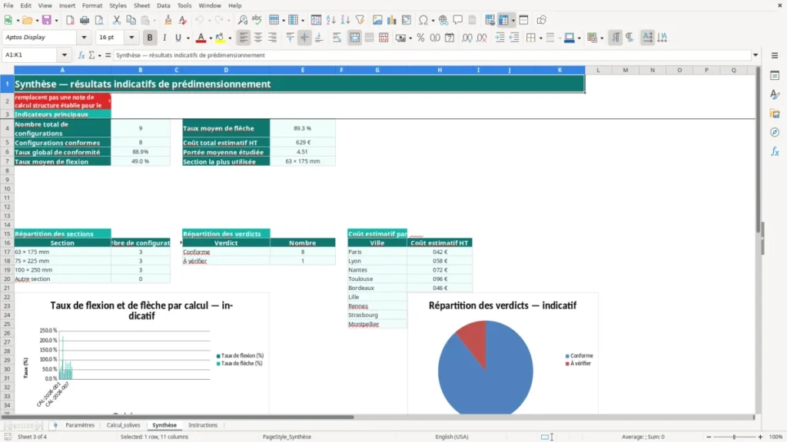Switch to the Calcul_solives sheet tab

point(124,425)
